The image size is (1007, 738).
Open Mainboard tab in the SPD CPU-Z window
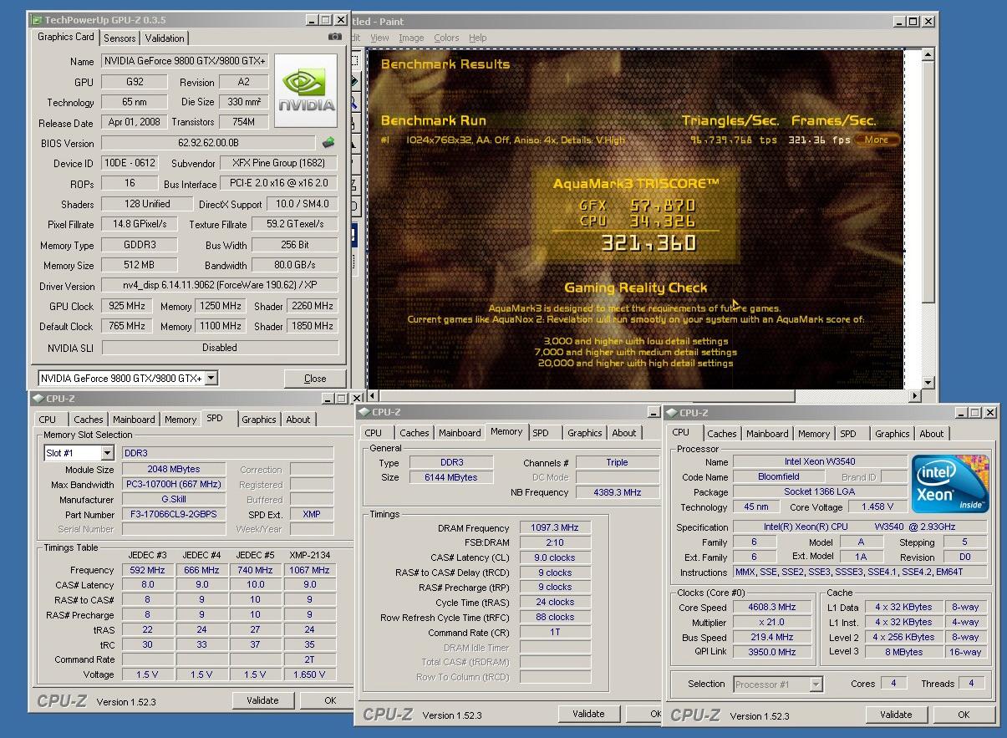pos(134,420)
